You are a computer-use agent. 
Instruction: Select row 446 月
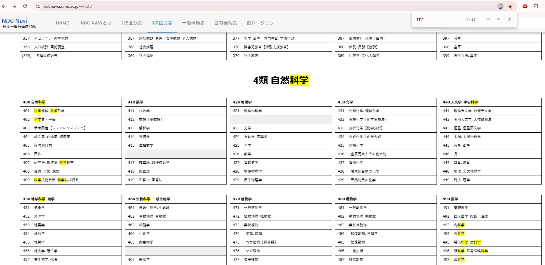[491, 154]
